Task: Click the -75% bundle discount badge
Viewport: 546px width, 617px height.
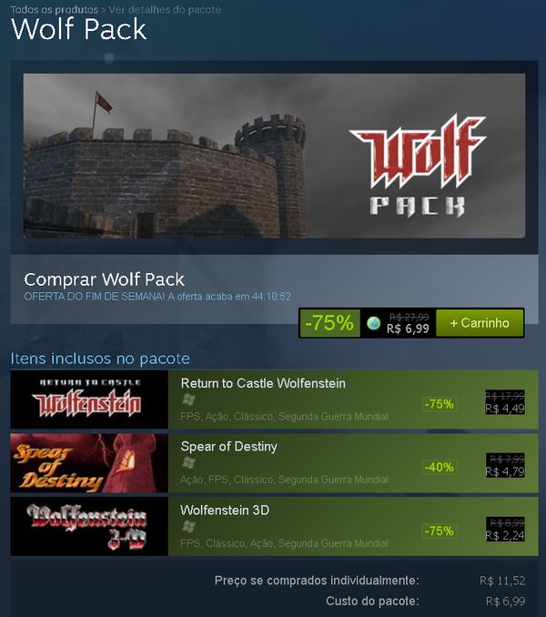Action: 329,323
